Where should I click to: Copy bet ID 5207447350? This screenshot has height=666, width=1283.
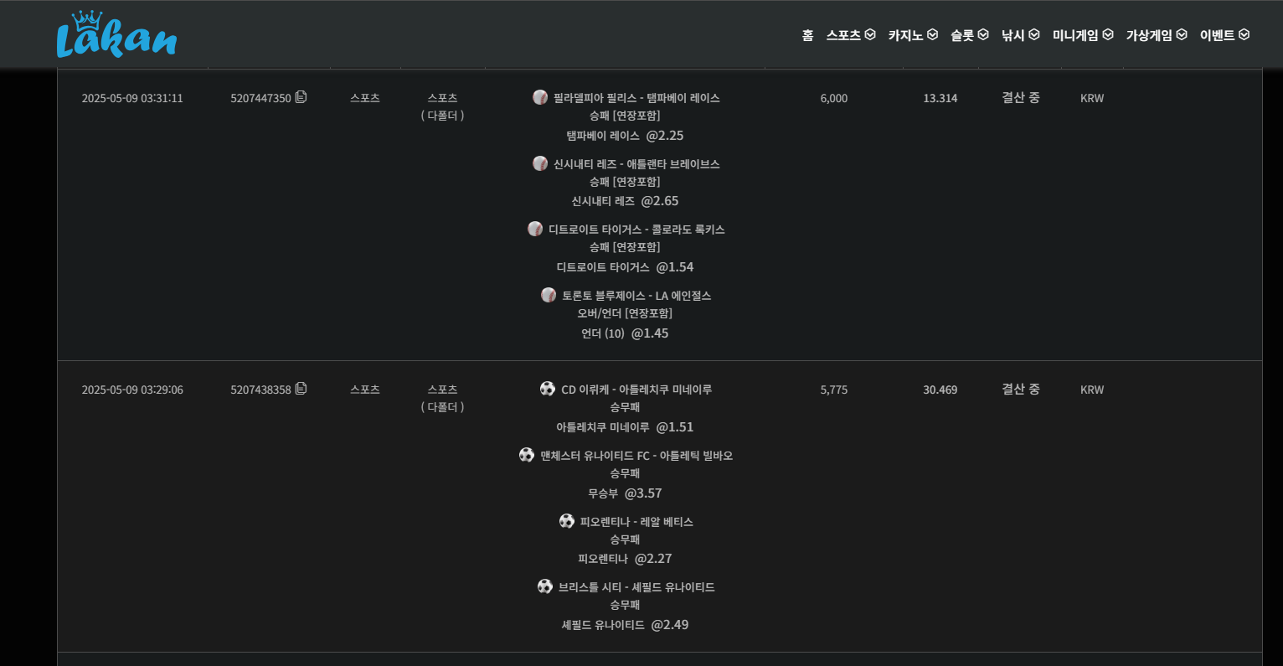tap(301, 97)
